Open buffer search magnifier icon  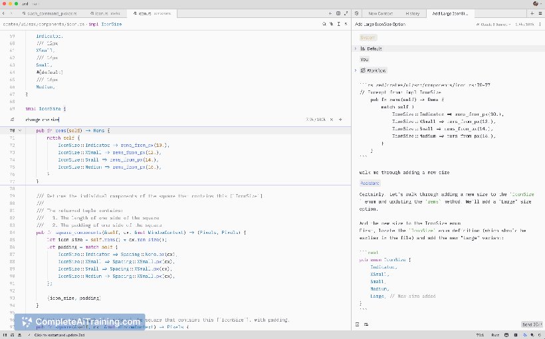[x=324, y=24]
